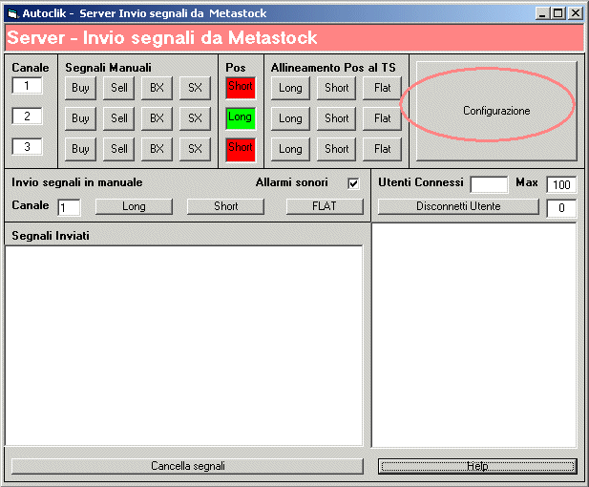Click the Canale 2 number field

(x=27, y=116)
